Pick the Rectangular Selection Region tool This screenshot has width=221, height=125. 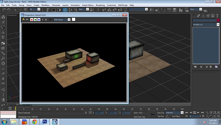54,10
